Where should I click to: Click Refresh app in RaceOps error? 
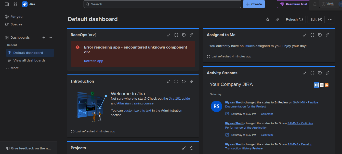(94, 61)
